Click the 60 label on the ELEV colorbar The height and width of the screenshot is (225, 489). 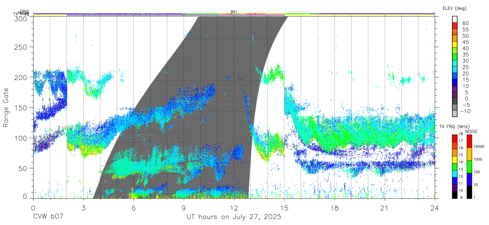pos(466,23)
